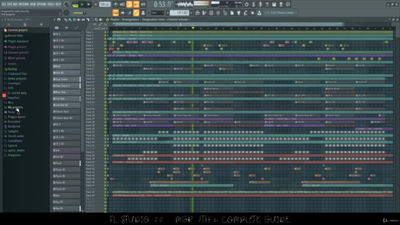
Task: Select the Future Bass pattern in the picker
Action: pyautogui.click(x=66, y=111)
